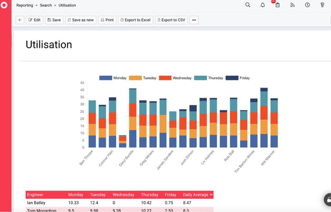The height and width of the screenshot is (212, 331).
Task: Open the Daily Average column sort dropdown
Action: 212,195
